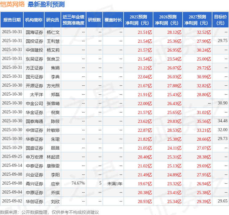Select the 中泰证券 institution cell
Viewport: 229px width, 215px height.
[x=34, y=166]
